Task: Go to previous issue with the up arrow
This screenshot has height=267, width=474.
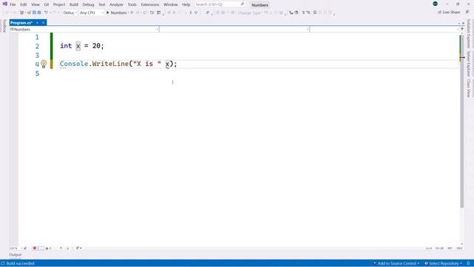Action: click(x=61, y=248)
